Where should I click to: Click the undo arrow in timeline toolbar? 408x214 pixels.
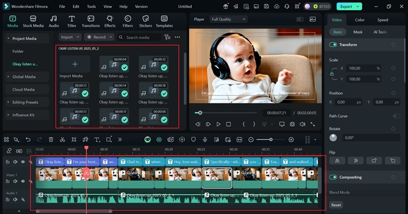coord(28,140)
